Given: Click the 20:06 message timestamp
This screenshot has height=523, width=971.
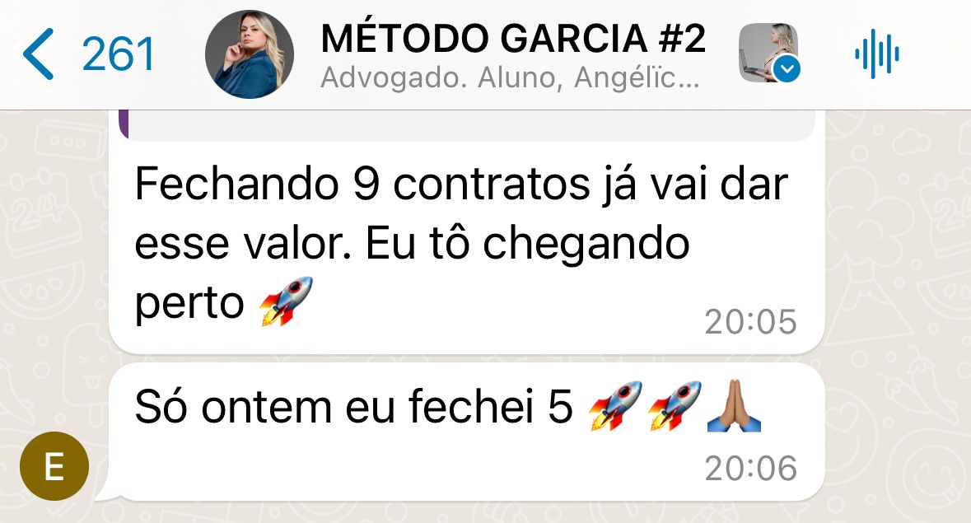Looking at the screenshot, I should click(x=750, y=468).
